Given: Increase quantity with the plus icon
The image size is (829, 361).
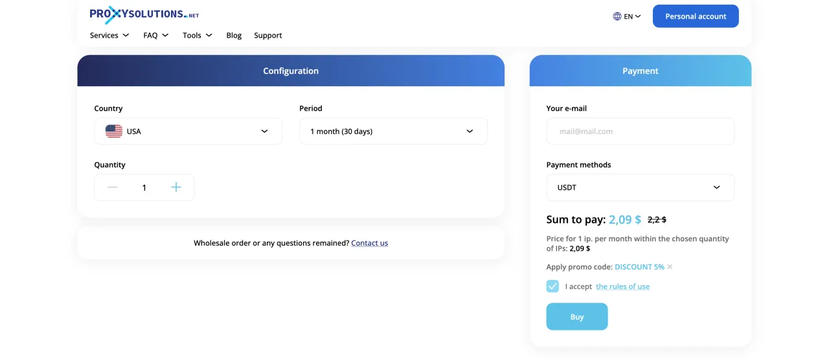Looking at the screenshot, I should point(176,187).
